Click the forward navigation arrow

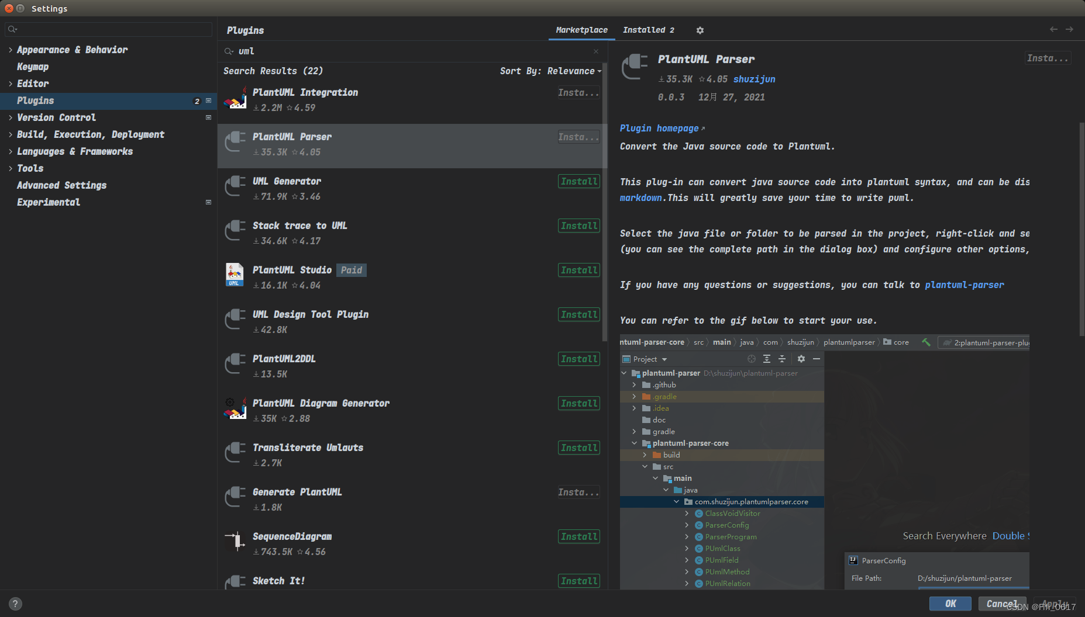point(1069,29)
